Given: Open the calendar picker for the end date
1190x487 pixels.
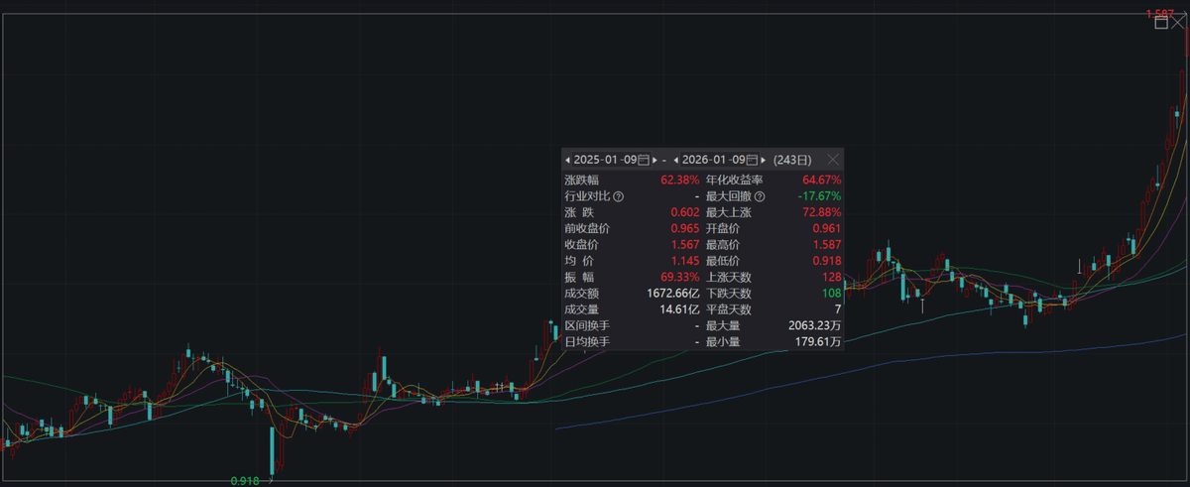Looking at the screenshot, I should pos(752,160).
